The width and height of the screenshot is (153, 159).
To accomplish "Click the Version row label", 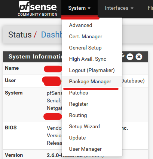I will pos(14,155).
